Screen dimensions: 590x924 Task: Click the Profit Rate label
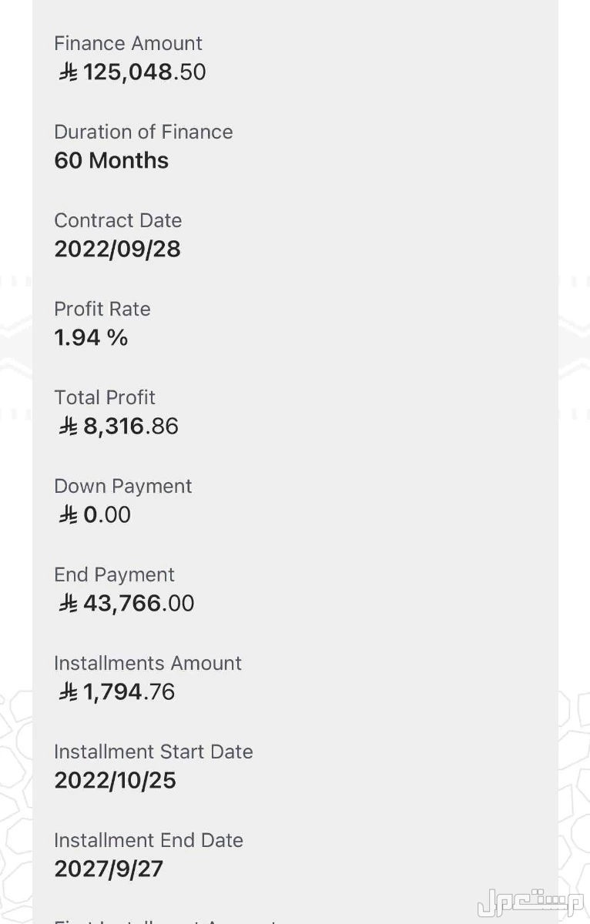[102, 309]
